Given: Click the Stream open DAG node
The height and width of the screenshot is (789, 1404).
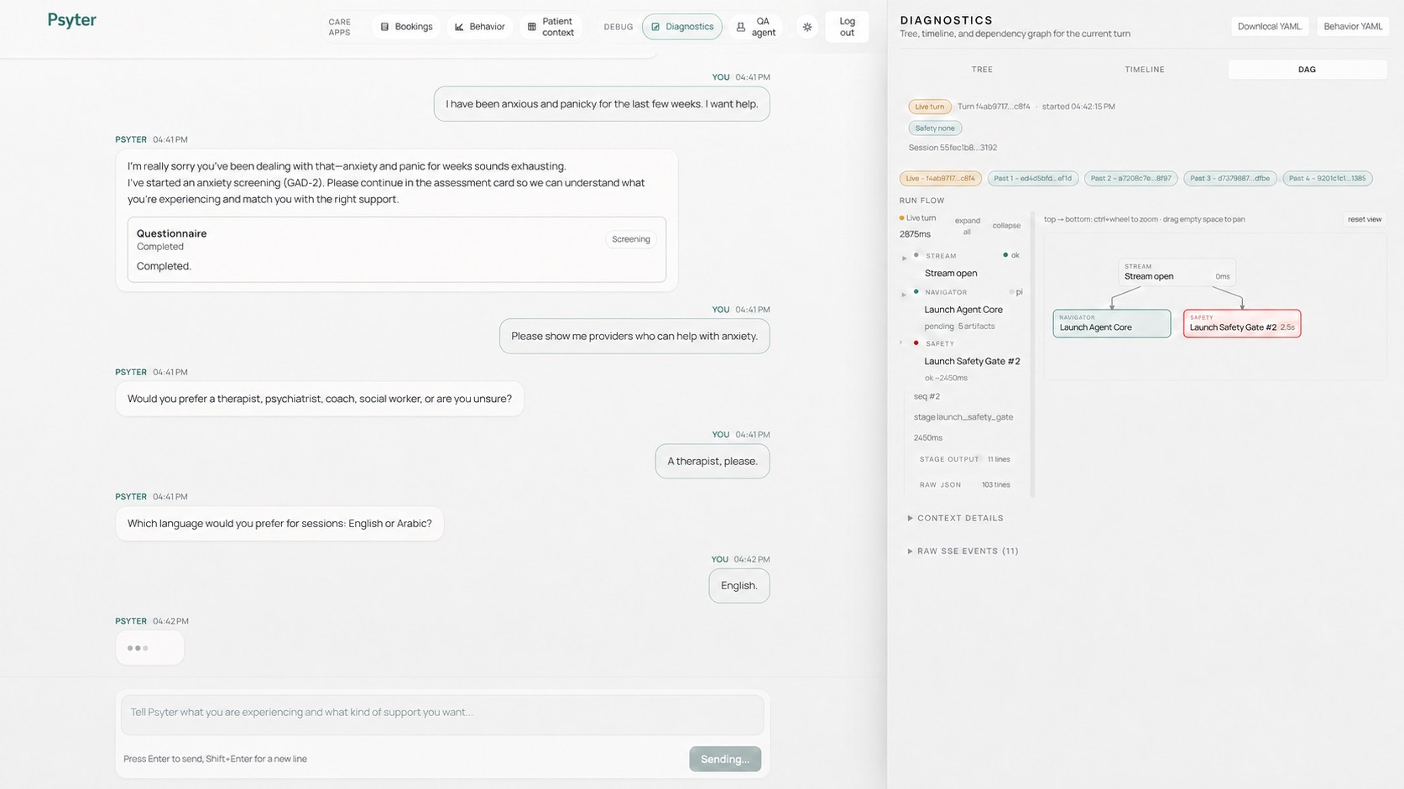Looking at the screenshot, I should [1177, 272].
